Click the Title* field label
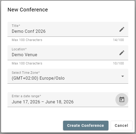 16,26
